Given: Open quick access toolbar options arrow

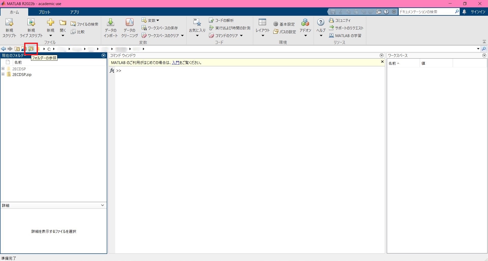Looking at the screenshot, I should point(394,12).
